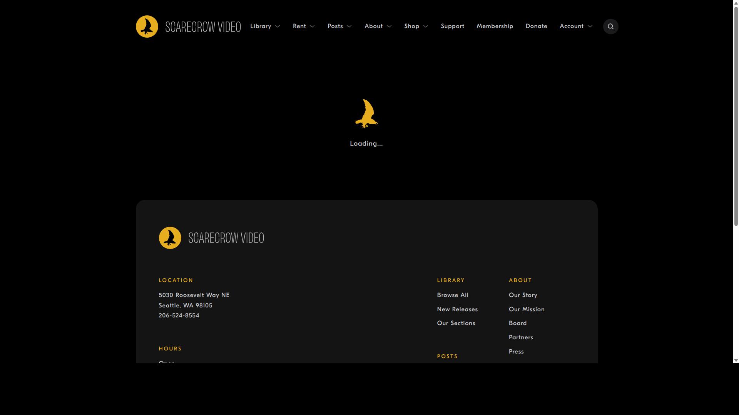Expand the Library chevron in navigation
The height and width of the screenshot is (415, 739).
[x=278, y=27]
